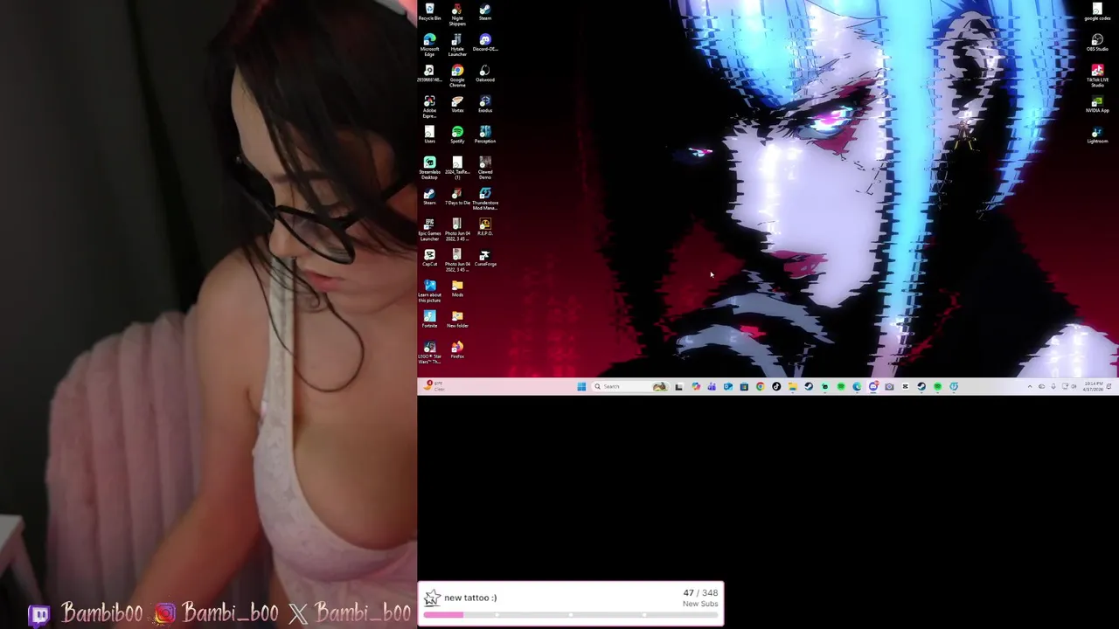Open the New folder desktop icon
The height and width of the screenshot is (629, 1119).
[457, 319]
